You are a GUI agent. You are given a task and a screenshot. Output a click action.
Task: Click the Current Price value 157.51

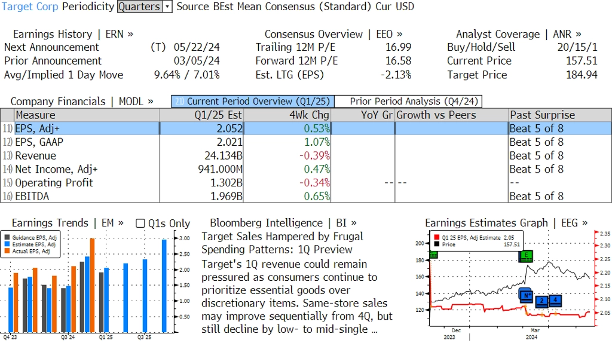coord(582,61)
